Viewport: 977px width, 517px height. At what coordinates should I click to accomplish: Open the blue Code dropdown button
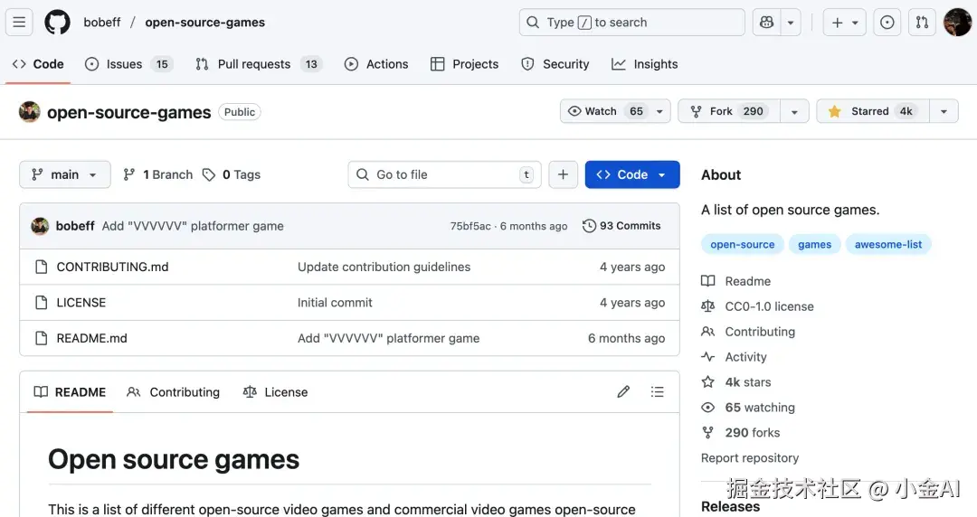(631, 175)
